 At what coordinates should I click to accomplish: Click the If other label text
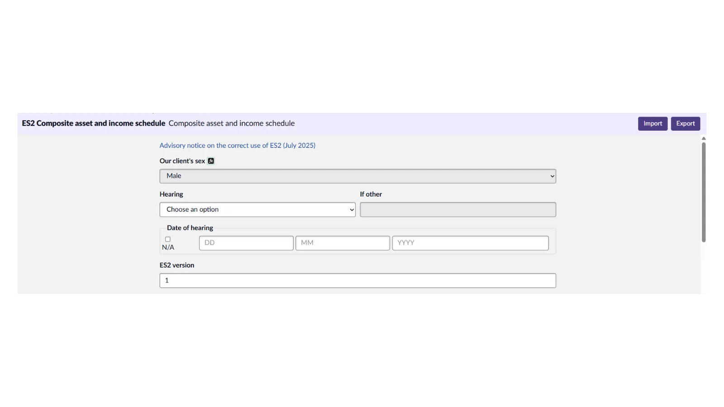click(371, 194)
